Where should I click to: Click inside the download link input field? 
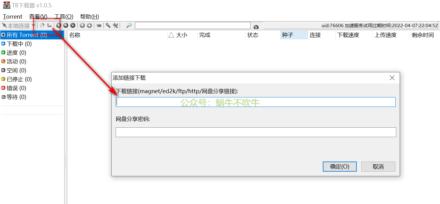coord(255,102)
